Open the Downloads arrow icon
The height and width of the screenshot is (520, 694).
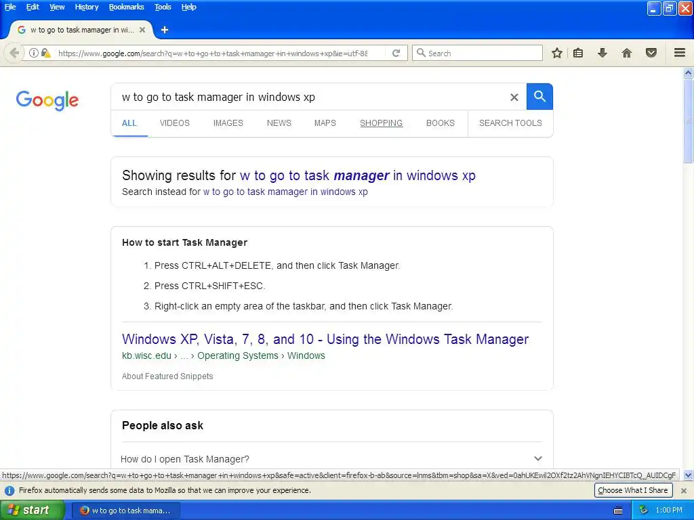point(603,53)
